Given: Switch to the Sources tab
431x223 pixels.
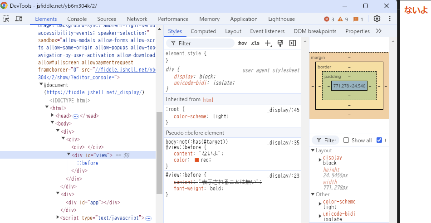Looking at the screenshot, I should (107, 19).
